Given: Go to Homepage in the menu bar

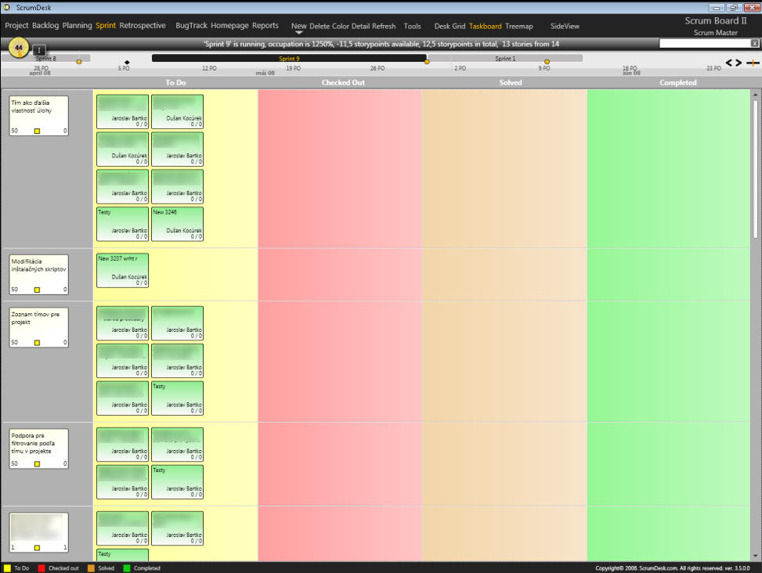Looking at the screenshot, I should click(x=229, y=26).
